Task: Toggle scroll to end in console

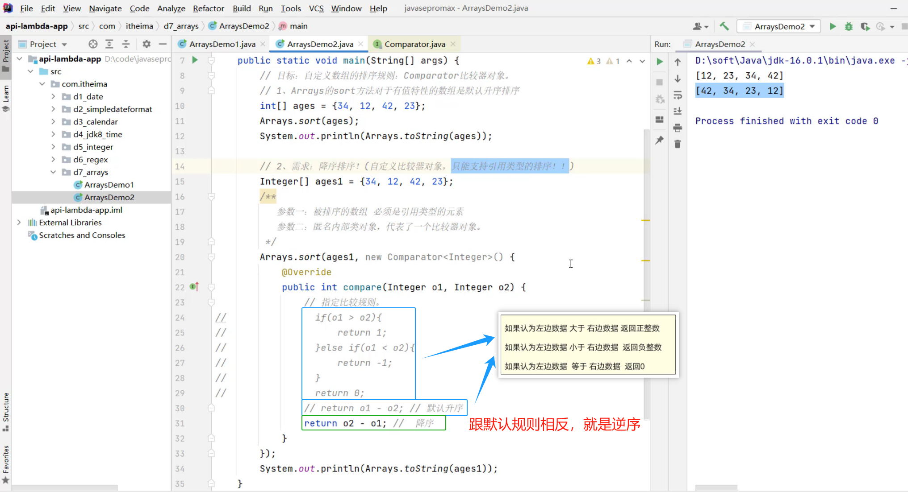Action: (x=678, y=111)
